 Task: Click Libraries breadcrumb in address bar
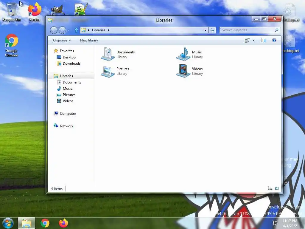tap(98, 30)
